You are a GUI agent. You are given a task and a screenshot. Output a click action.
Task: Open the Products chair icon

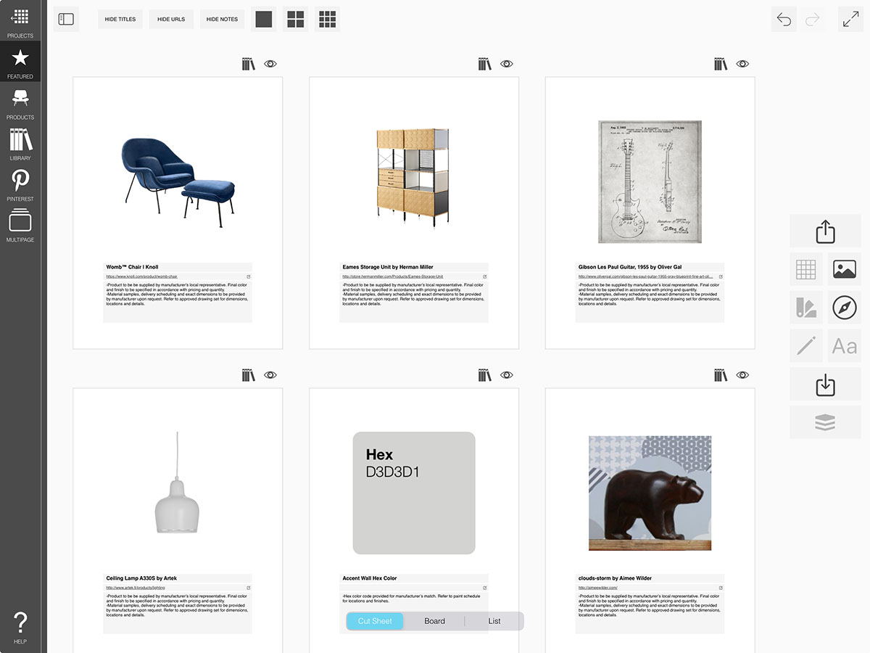pos(20,102)
